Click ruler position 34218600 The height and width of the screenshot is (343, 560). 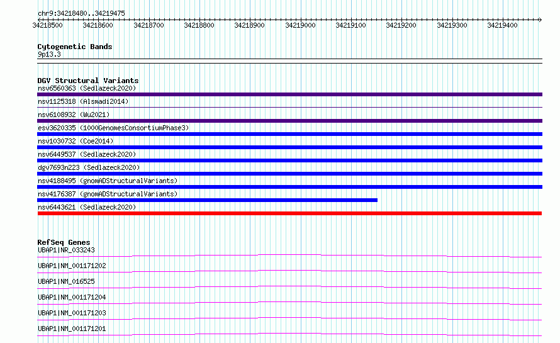98,25
